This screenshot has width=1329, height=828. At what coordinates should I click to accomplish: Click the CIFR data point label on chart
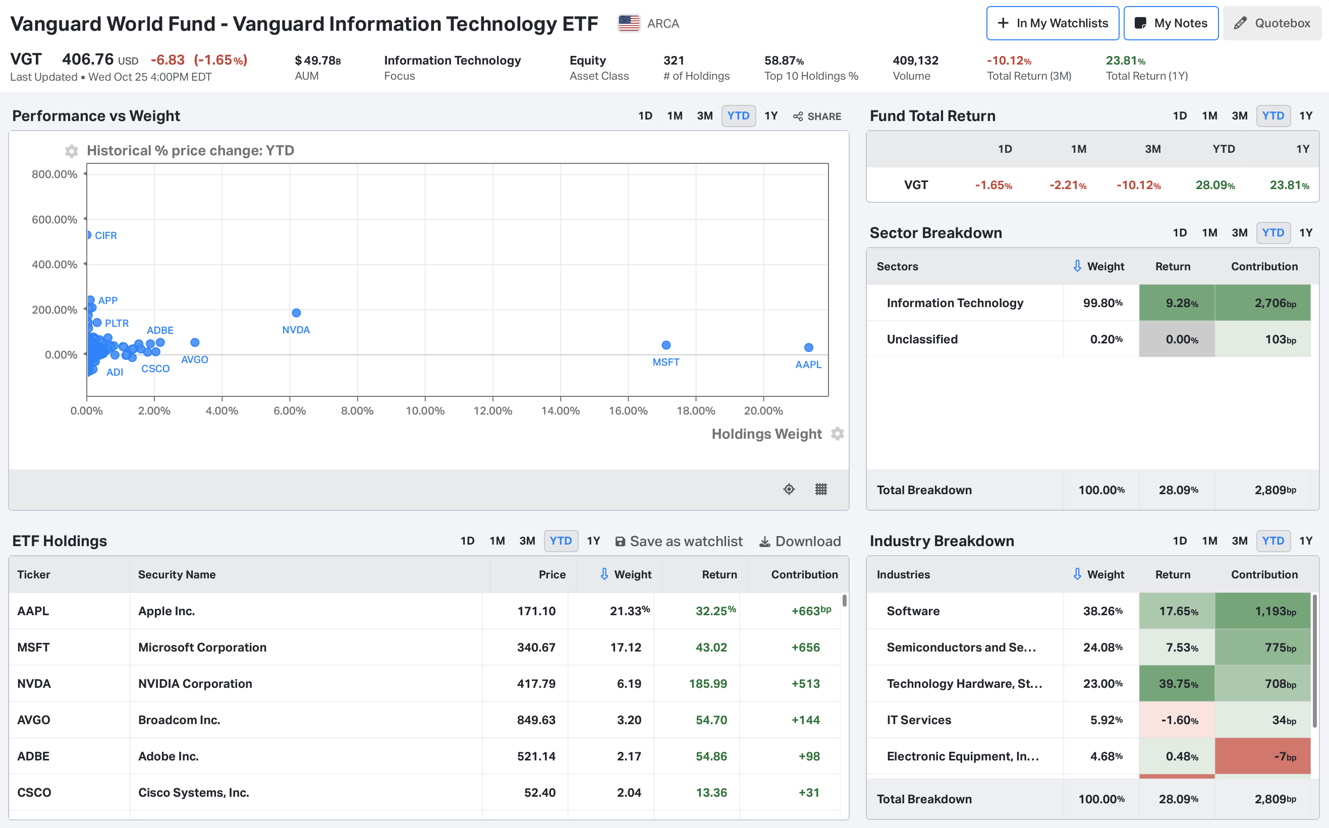pos(106,235)
